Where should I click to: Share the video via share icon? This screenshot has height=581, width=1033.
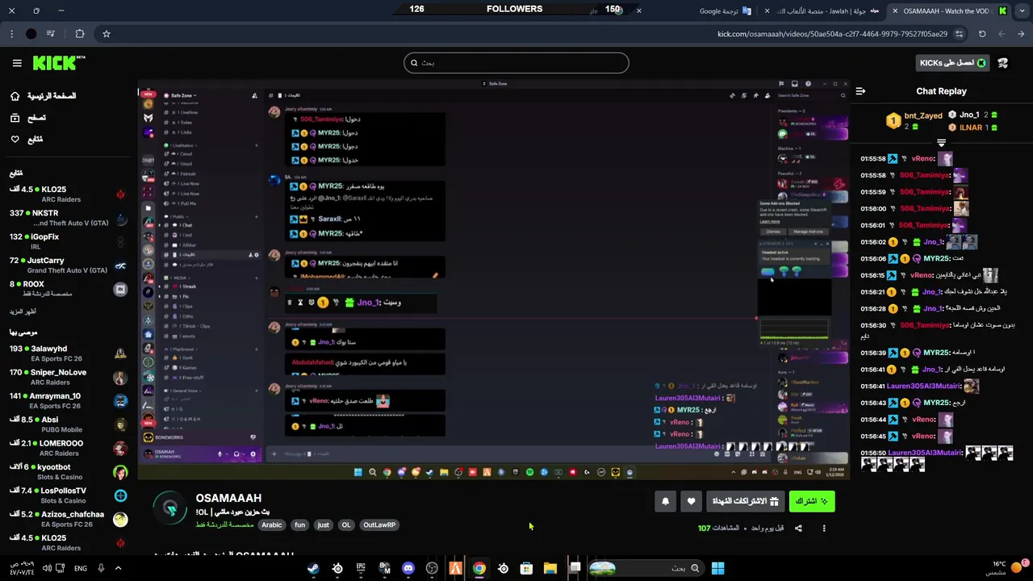point(798,529)
